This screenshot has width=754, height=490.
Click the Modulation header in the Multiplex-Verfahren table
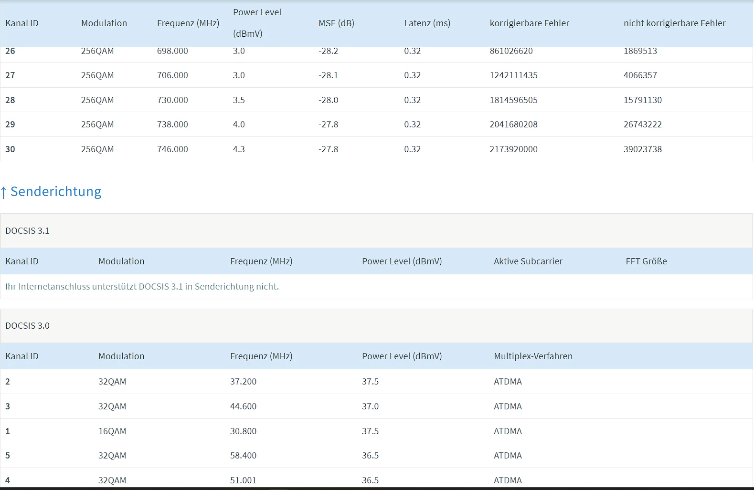(121, 356)
